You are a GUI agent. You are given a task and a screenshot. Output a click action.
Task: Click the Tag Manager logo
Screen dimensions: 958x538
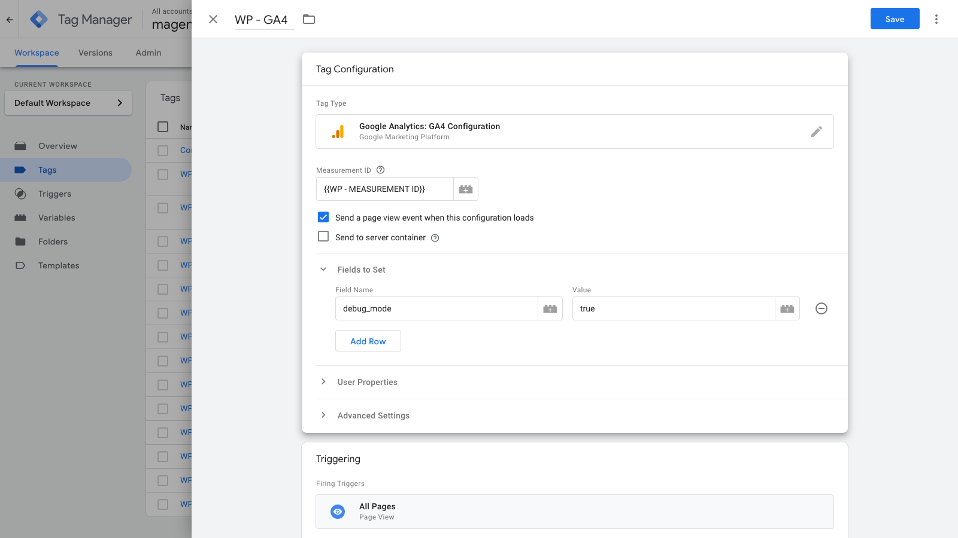tap(39, 19)
